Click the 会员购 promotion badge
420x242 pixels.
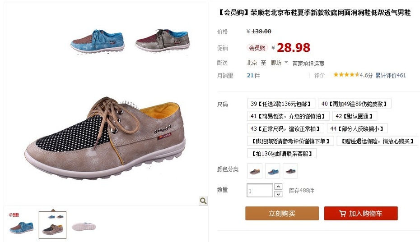pyautogui.click(x=257, y=48)
